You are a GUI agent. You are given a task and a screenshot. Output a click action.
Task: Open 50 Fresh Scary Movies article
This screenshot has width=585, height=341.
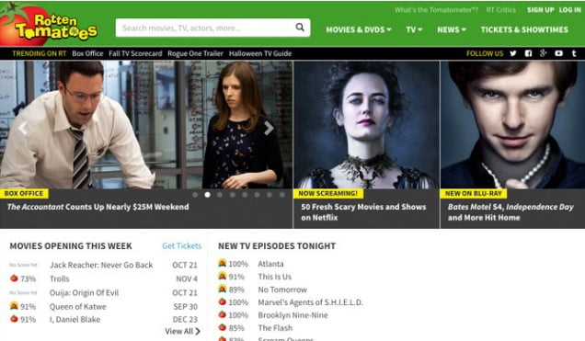[363, 212]
